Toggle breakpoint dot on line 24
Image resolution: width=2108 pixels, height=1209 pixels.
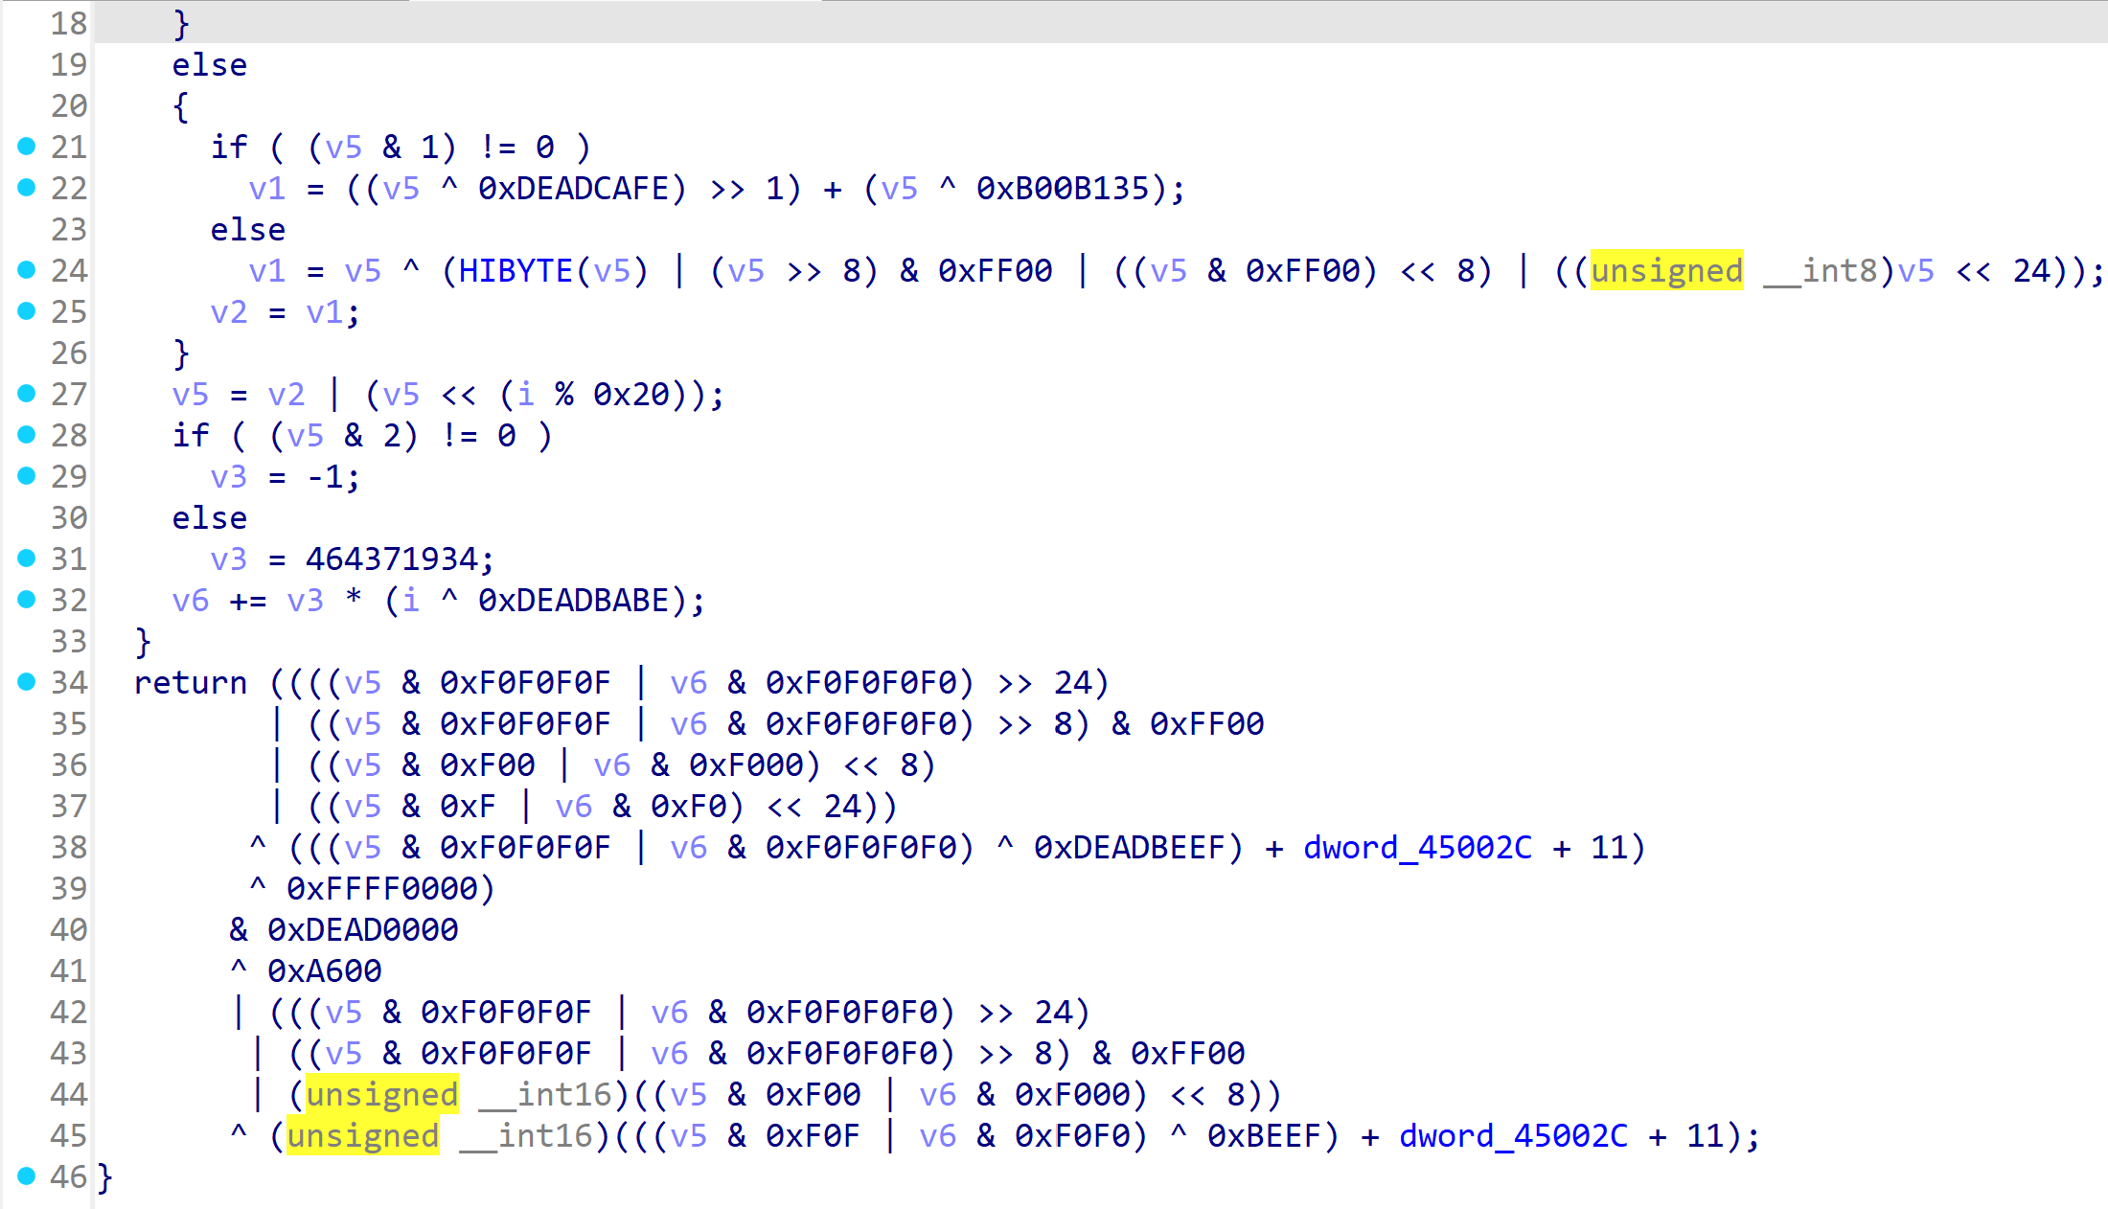pyautogui.click(x=27, y=269)
